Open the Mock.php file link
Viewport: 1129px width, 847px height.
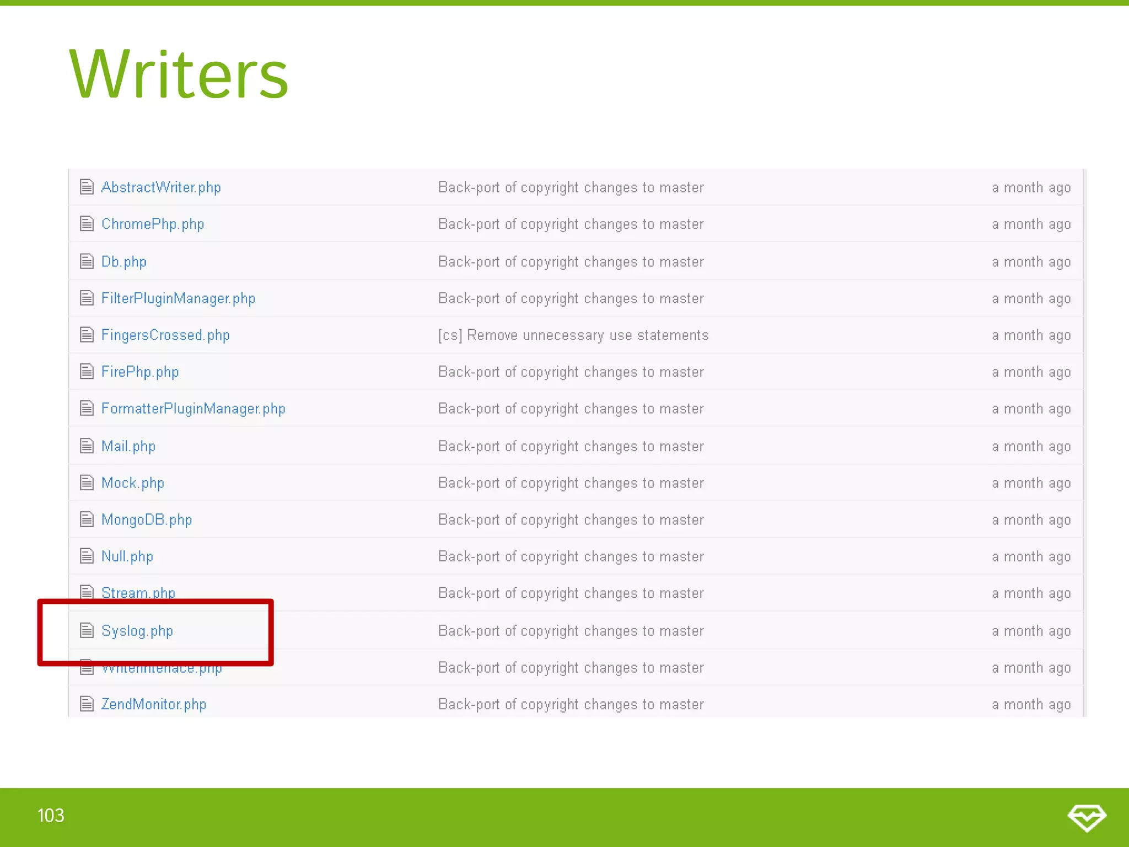(x=133, y=483)
